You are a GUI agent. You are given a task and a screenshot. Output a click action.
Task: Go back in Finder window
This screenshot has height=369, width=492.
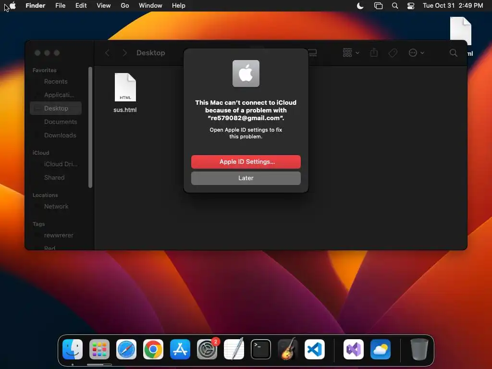[x=107, y=53]
